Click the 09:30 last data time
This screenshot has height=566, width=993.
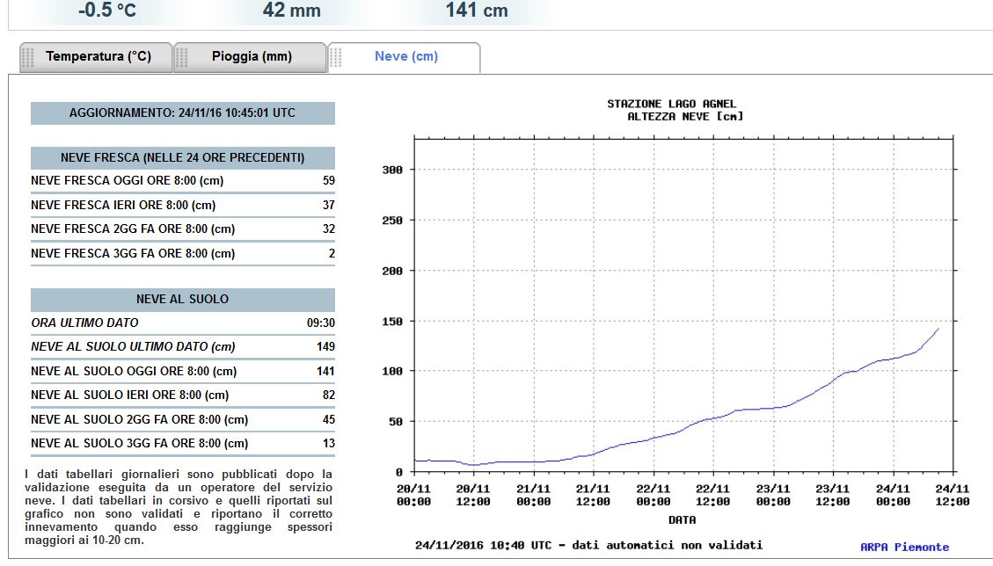coord(321,323)
